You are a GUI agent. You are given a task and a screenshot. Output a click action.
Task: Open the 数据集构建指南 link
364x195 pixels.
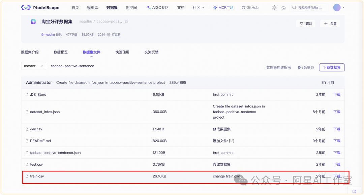279,67
